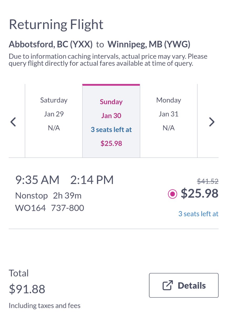Viewport: 227px width, 330px height.
Task: Open the Details button
Action: coord(184,285)
